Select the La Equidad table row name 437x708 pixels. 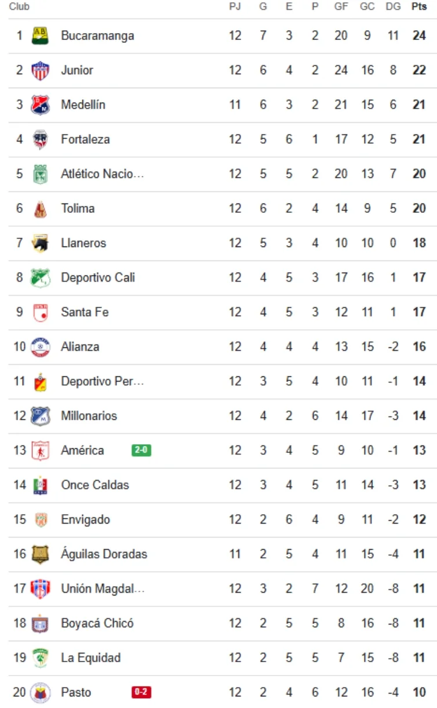91,658
